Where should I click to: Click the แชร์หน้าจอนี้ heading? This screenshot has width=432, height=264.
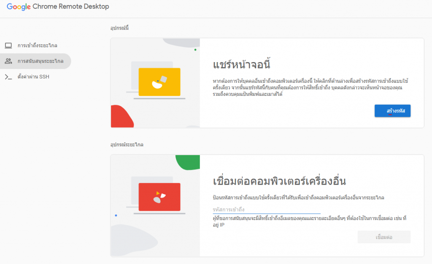click(x=242, y=65)
